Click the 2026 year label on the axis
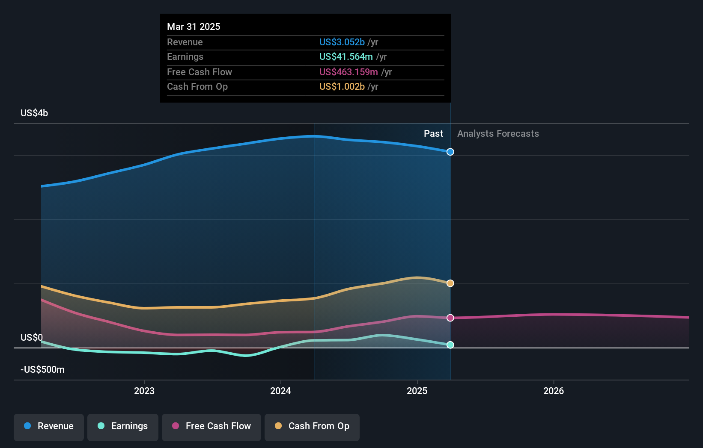This screenshot has height=448, width=703. click(x=554, y=390)
